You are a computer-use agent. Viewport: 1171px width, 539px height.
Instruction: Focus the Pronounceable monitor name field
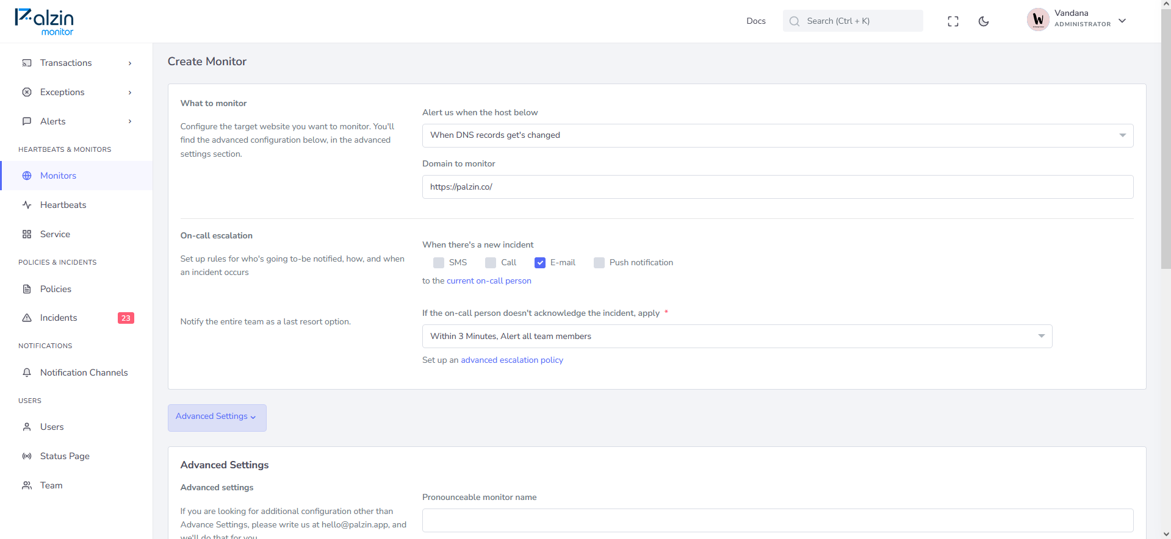point(777,520)
